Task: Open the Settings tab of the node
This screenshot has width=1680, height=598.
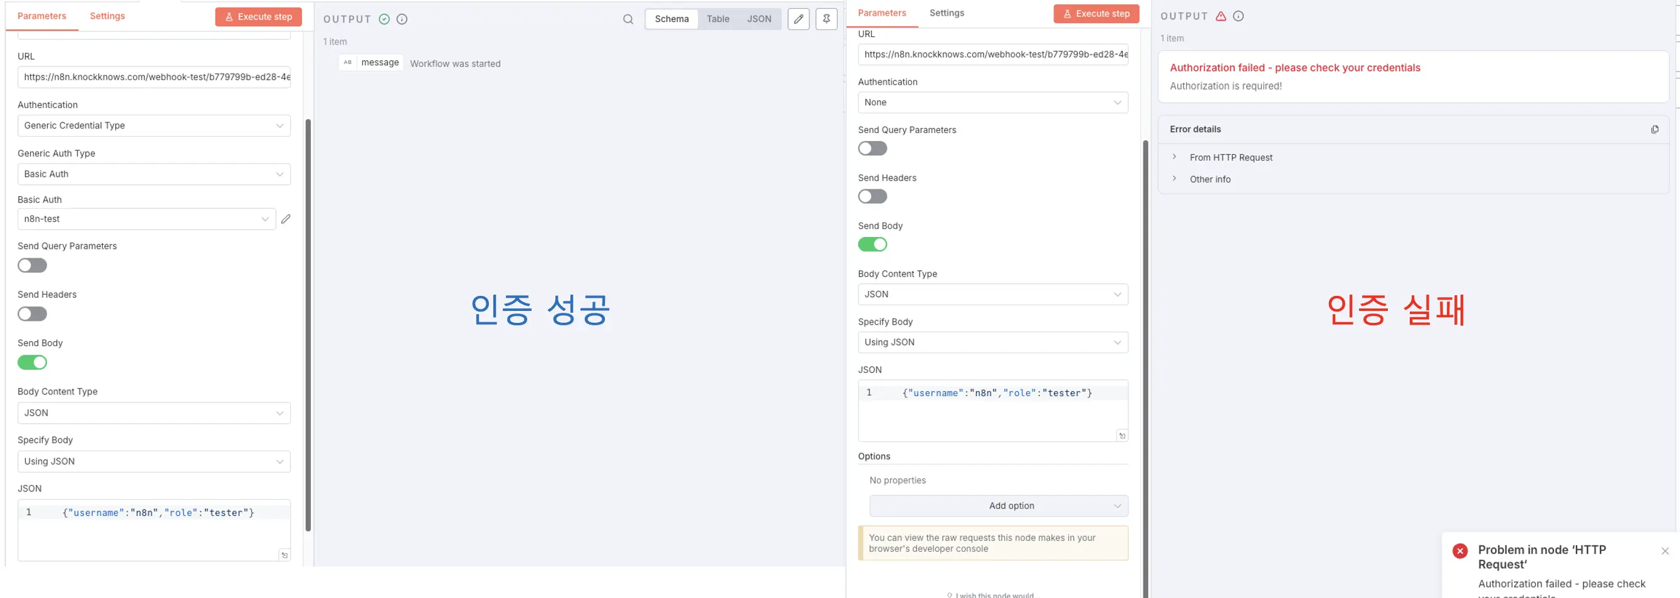Action: (x=107, y=16)
